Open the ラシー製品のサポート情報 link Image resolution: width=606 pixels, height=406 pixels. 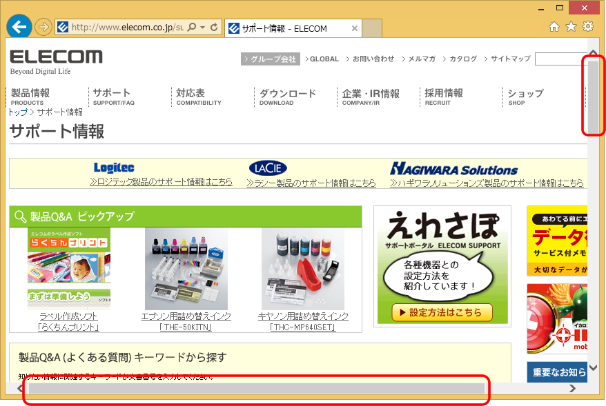tap(311, 183)
